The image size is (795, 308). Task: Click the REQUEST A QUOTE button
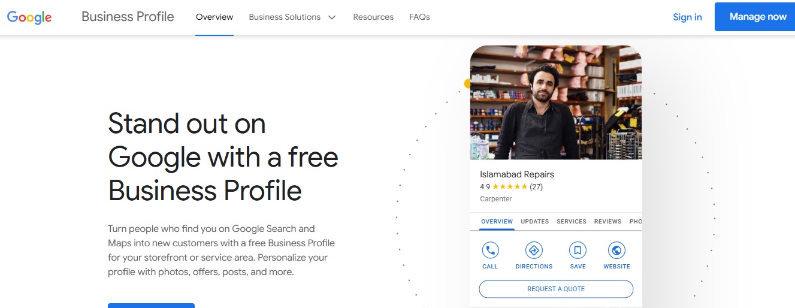click(x=556, y=289)
